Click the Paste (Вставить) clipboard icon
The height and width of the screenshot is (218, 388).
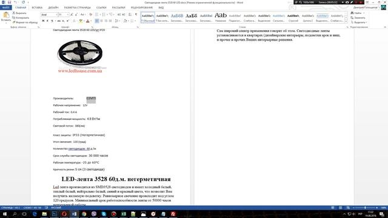[x=6, y=15]
